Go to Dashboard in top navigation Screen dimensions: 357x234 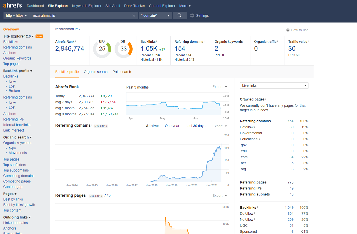tap(35, 6)
